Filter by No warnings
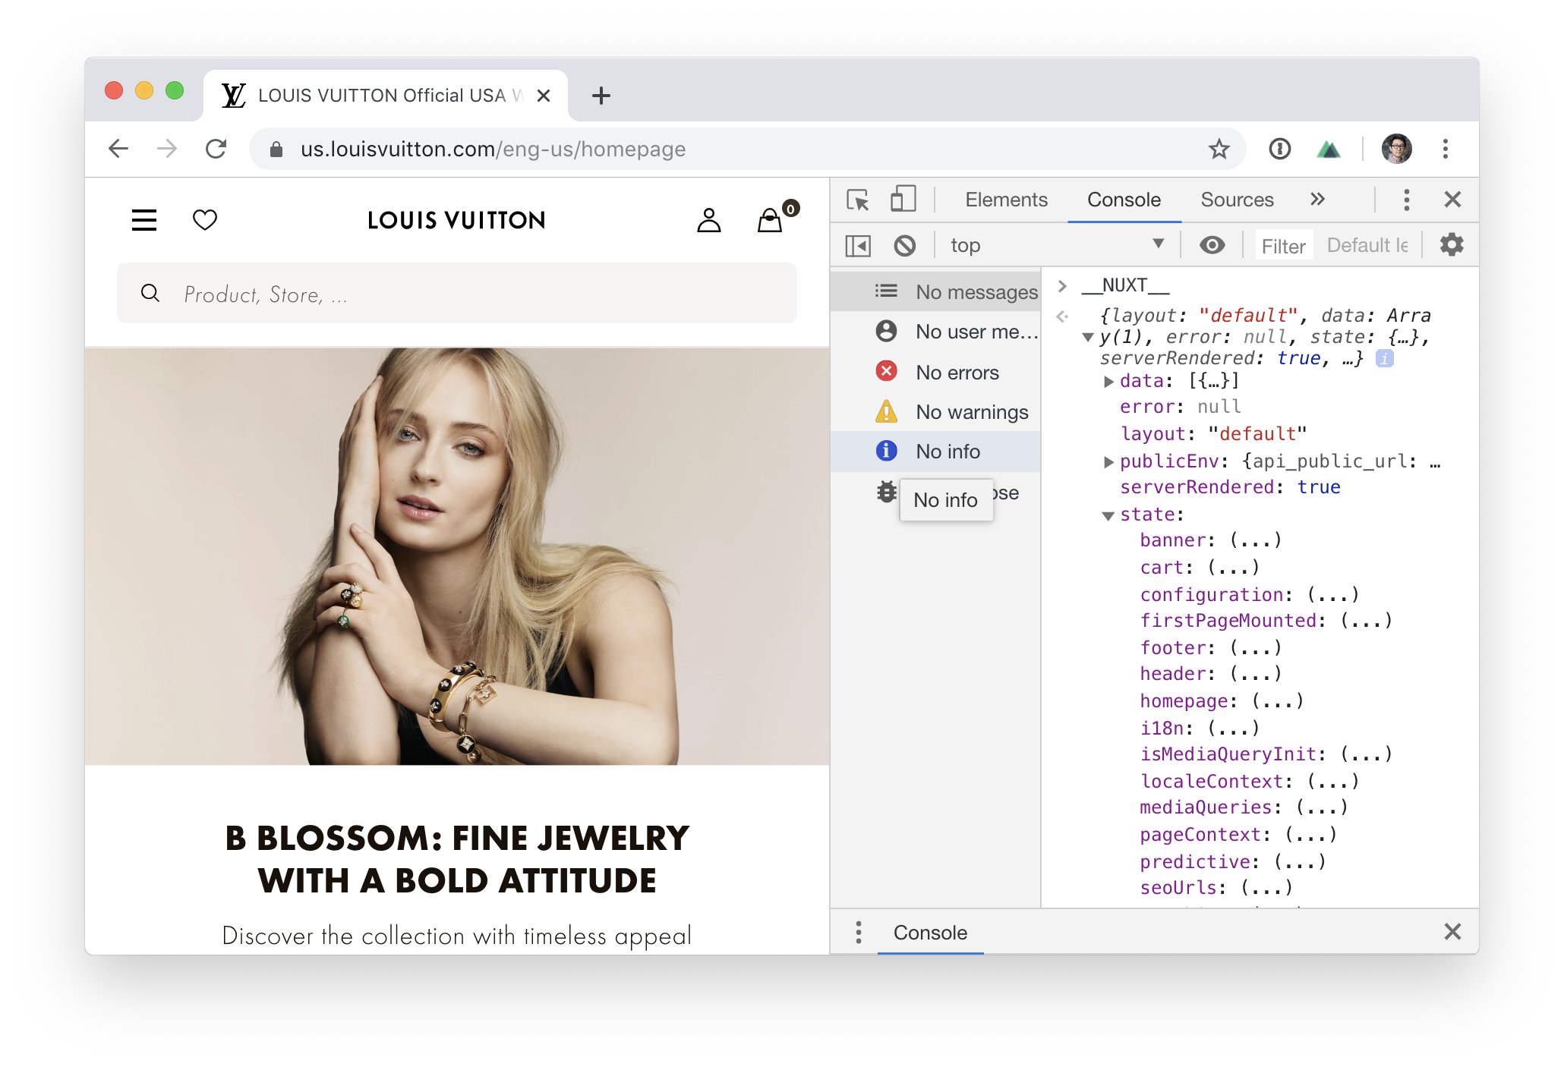 935,411
